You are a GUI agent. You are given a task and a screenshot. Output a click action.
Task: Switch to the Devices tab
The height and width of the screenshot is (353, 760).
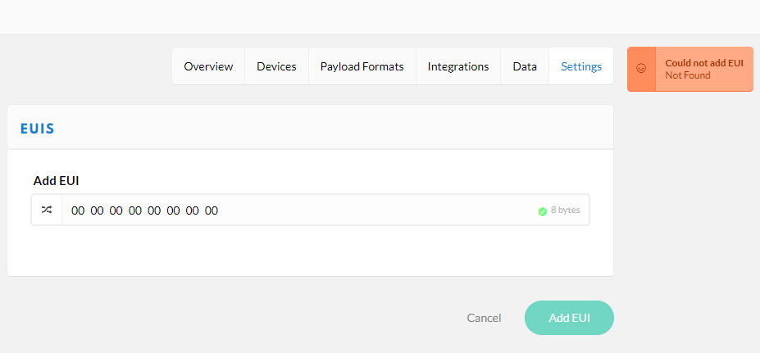point(276,66)
